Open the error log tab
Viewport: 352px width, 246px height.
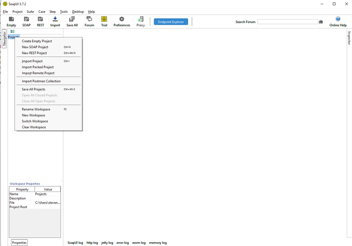point(123,243)
